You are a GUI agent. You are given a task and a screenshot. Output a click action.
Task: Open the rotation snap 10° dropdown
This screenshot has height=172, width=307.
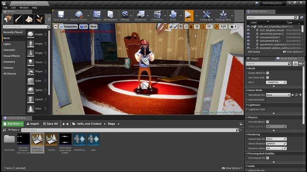tap(209, 27)
